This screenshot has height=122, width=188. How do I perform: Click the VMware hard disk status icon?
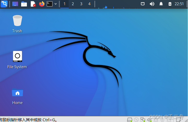pos(130,120)
